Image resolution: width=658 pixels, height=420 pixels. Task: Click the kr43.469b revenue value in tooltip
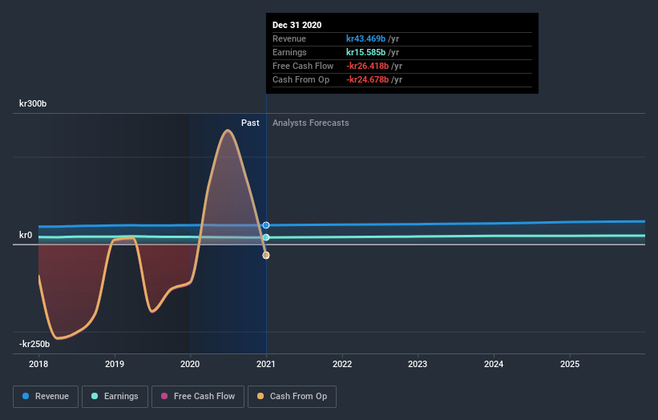tap(365, 38)
